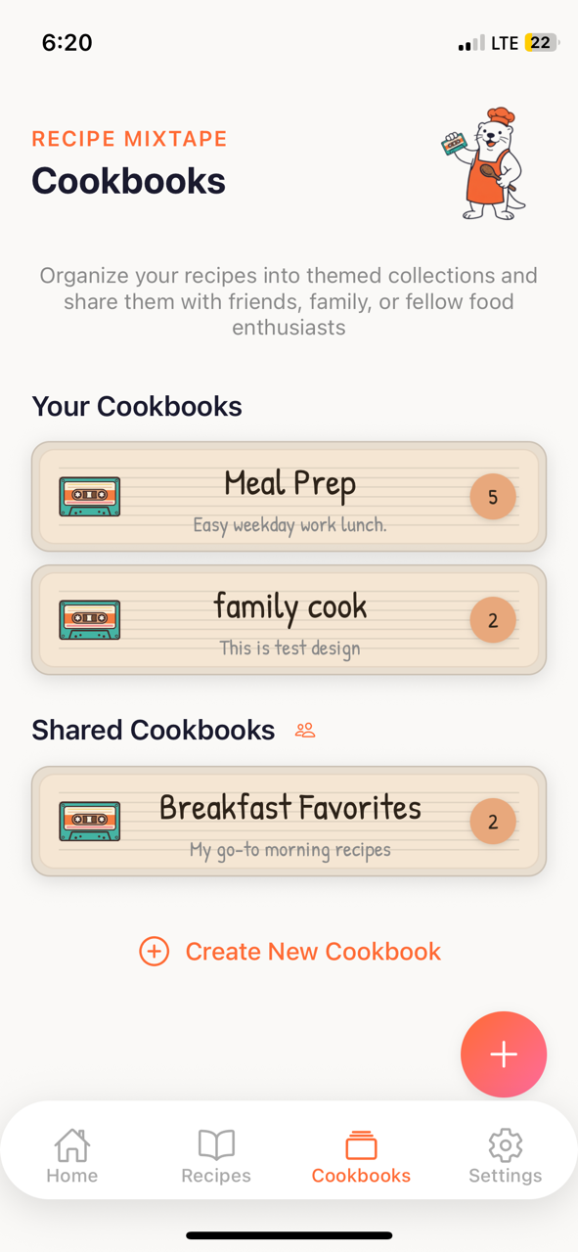Tap Create New Cookbook
The width and height of the screenshot is (578, 1252).
(313, 951)
